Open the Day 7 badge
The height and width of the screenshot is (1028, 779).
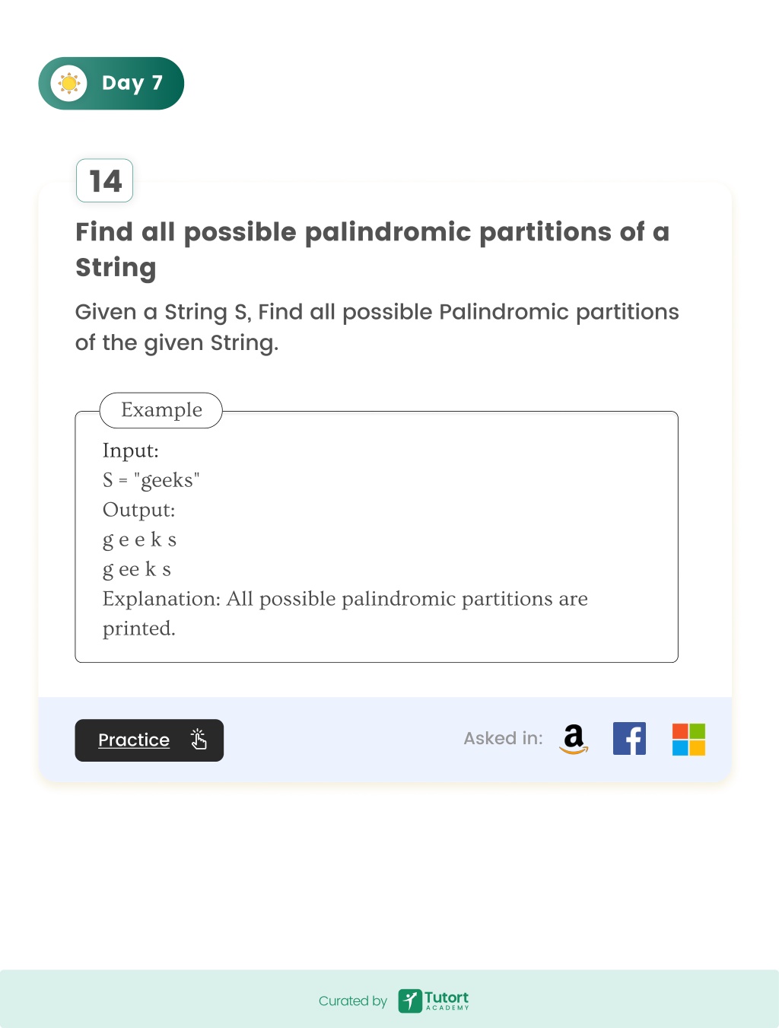coord(111,83)
